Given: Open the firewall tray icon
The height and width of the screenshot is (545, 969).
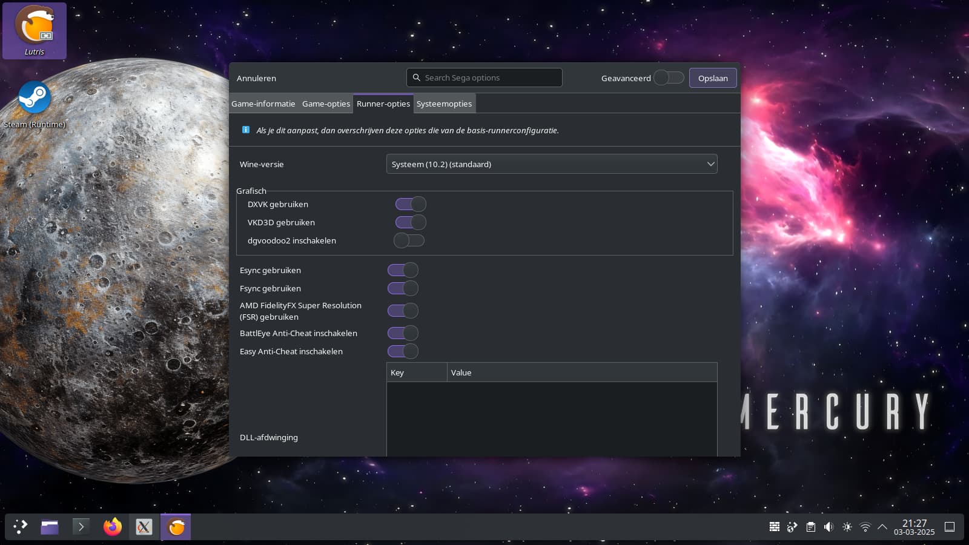Looking at the screenshot, I should (x=775, y=527).
